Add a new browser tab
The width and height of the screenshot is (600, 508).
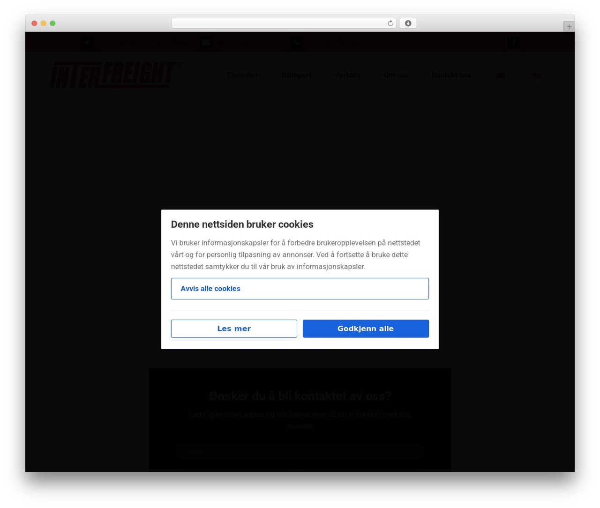(x=569, y=27)
